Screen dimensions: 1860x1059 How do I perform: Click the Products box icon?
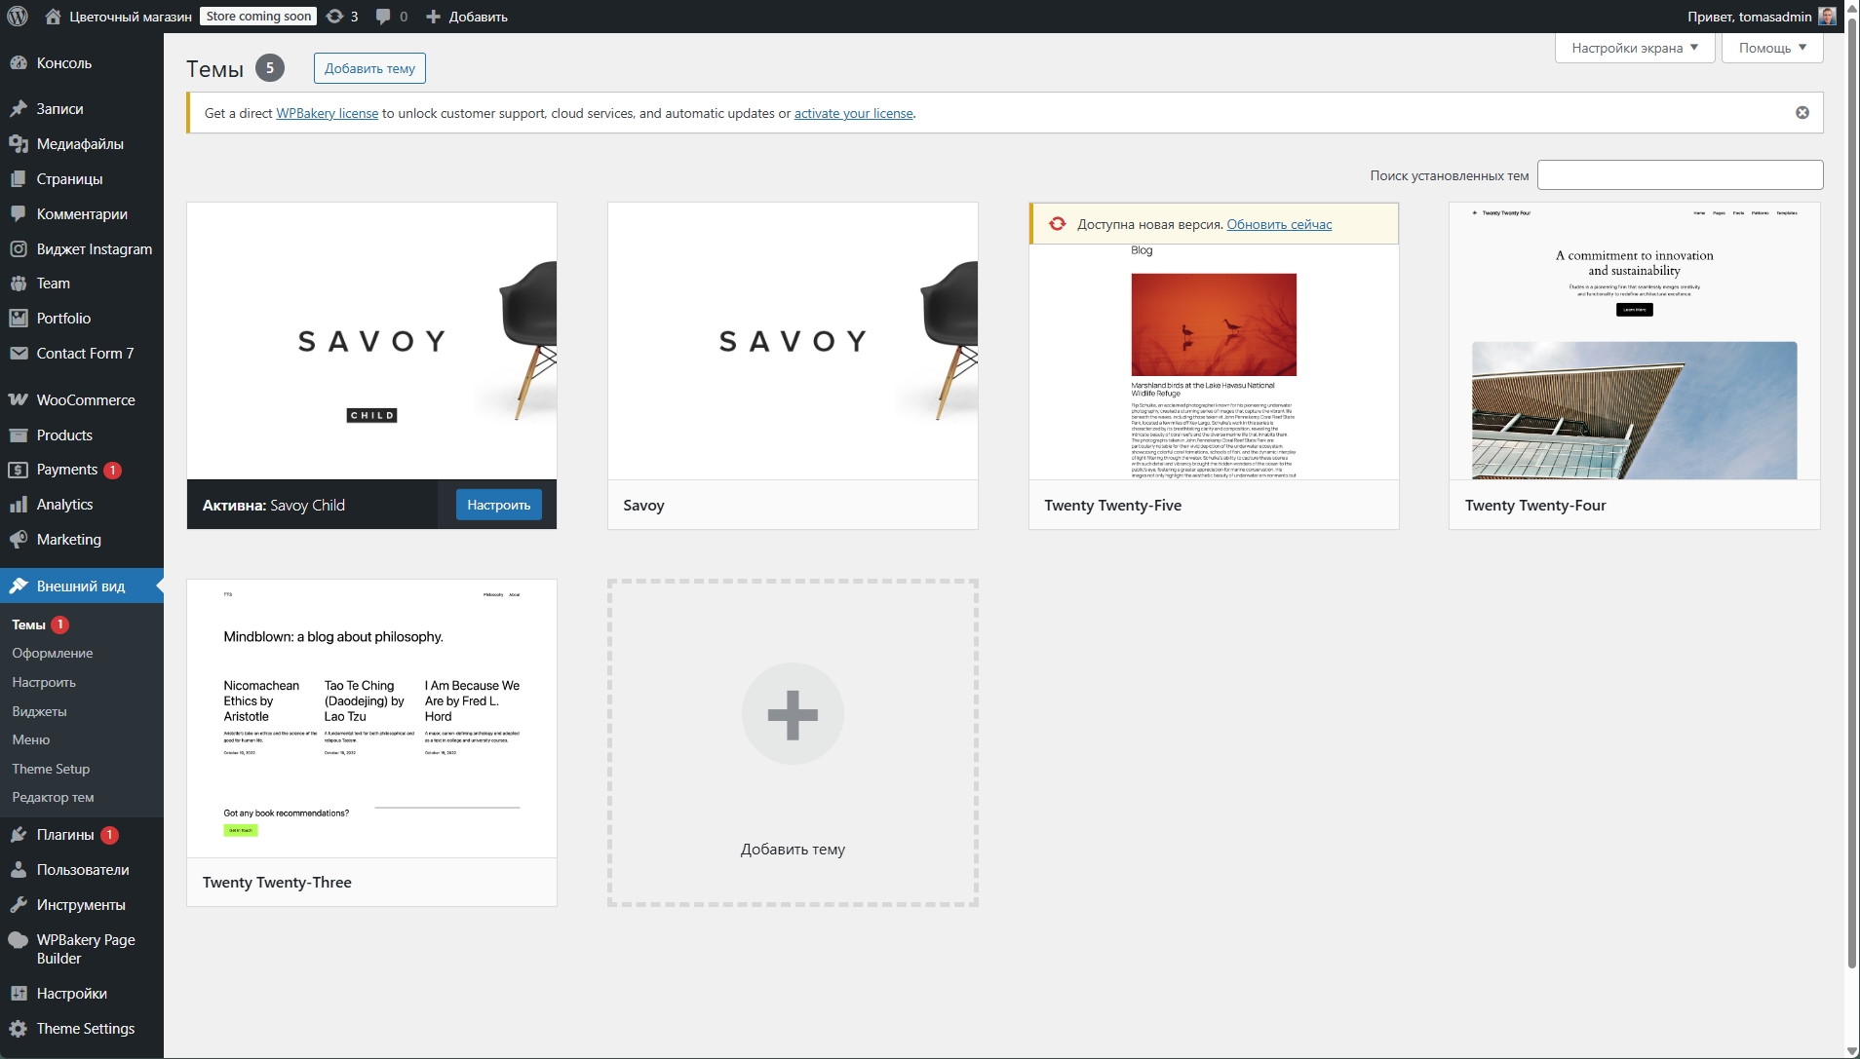pos(19,435)
